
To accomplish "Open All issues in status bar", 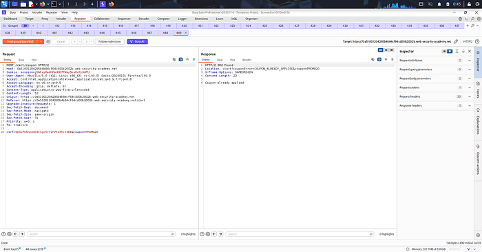I will [35, 249].
